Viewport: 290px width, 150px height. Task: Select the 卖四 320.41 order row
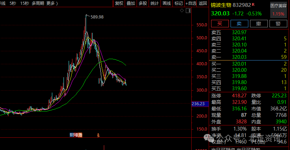[x=249, y=39]
